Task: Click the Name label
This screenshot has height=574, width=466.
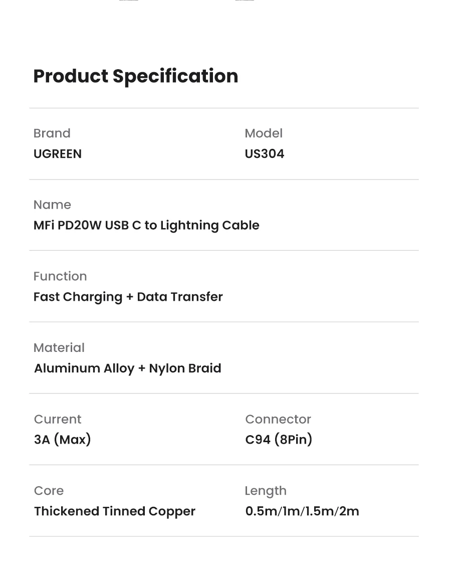Action: (52, 205)
